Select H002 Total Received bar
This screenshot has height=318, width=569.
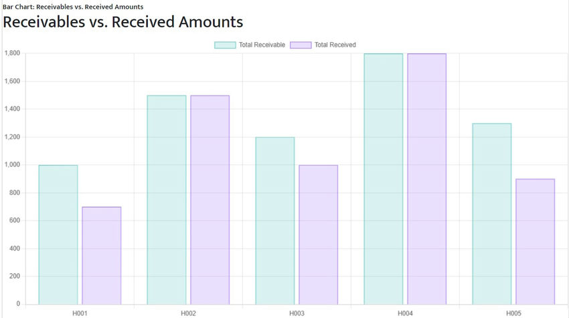coord(210,200)
